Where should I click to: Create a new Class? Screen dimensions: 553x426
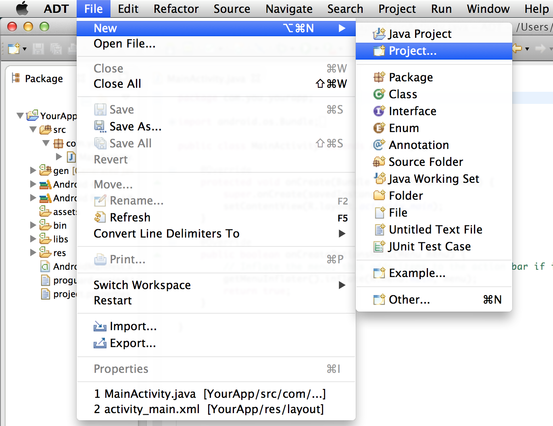[434, 94]
